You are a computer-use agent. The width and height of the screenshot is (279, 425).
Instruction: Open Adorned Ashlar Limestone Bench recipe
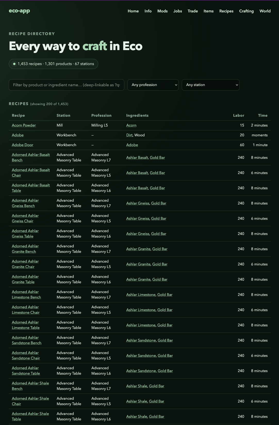(26, 295)
